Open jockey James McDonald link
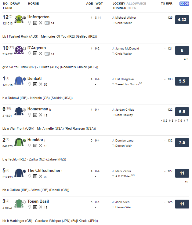This screenshot has width=192, height=225. pyautogui.click(x=127, y=49)
